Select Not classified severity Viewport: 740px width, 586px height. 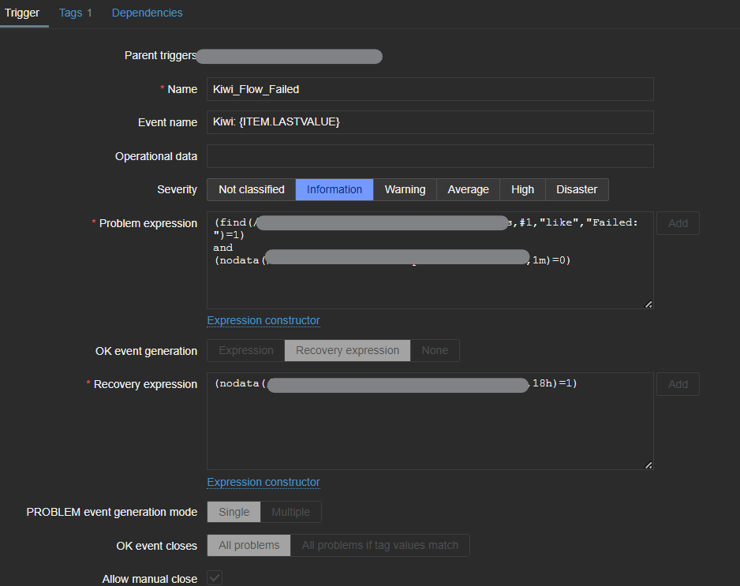click(x=252, y=189)
